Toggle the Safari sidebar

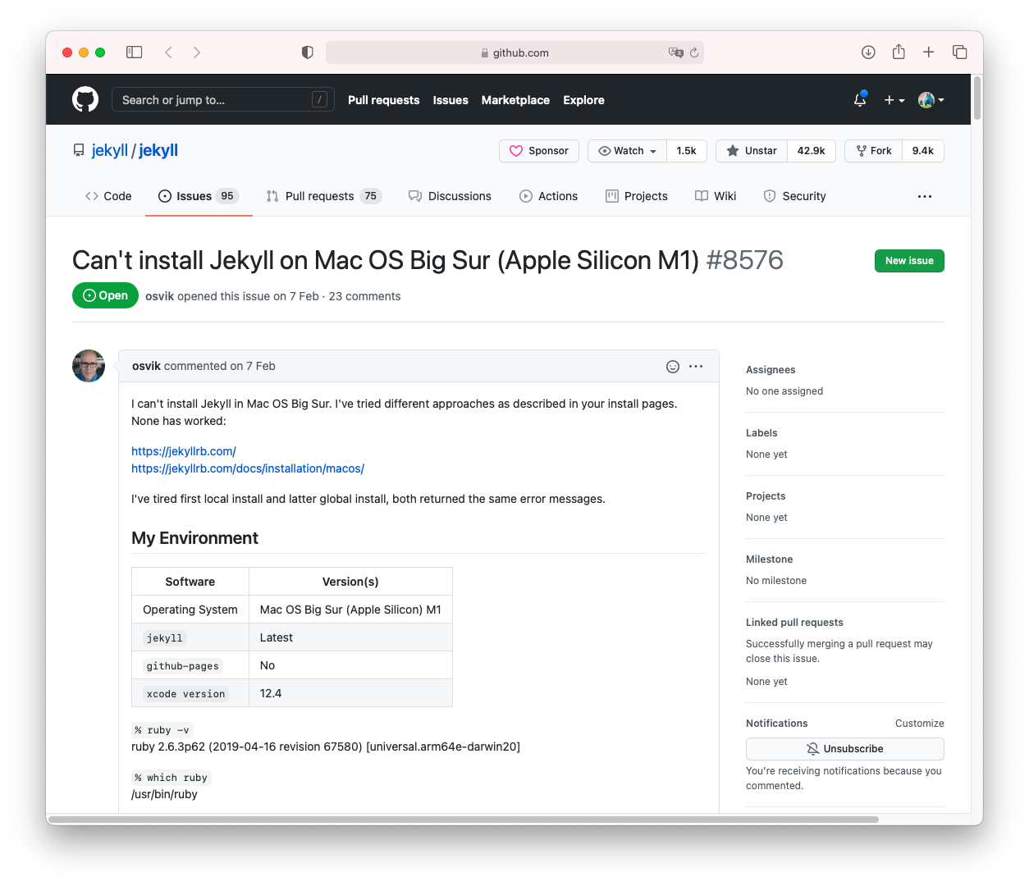135,53
